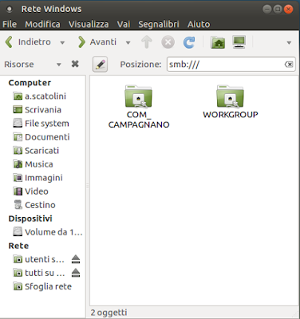
Task: Open the window menu icon in title bar
Action: pos(10,10)
